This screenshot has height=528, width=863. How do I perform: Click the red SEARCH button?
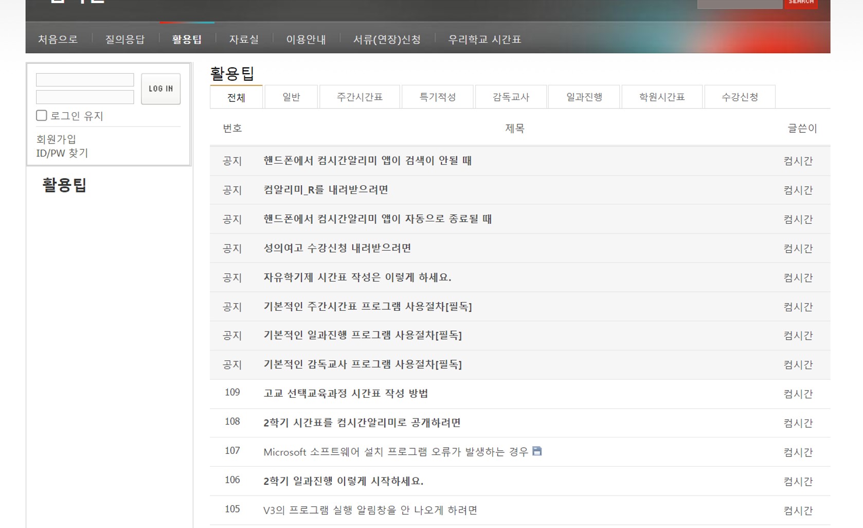(801, 3)
